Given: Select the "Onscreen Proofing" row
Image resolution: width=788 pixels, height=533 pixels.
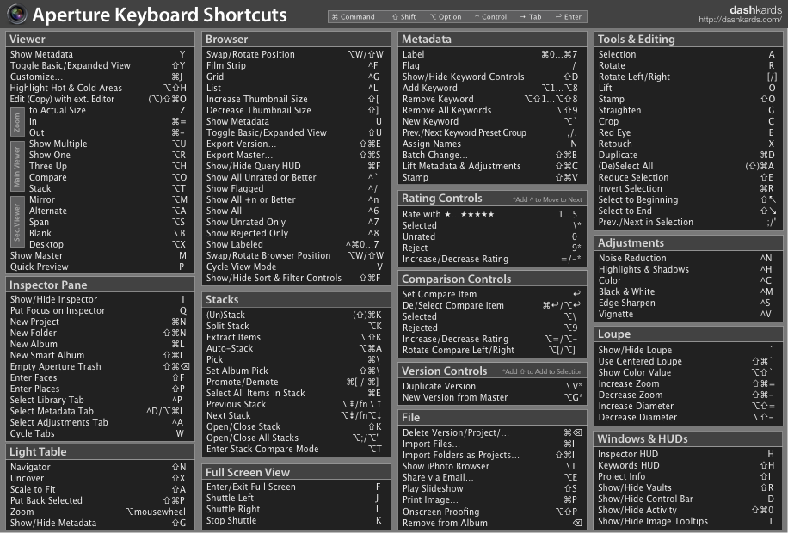Looking at the screenshot, I should (490, 512).
